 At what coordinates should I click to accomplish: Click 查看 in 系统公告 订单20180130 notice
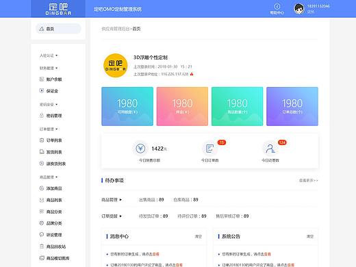(x=291, y=265)
